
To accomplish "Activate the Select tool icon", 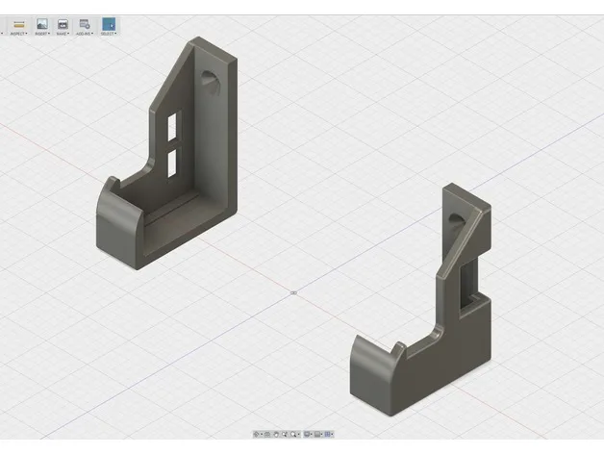I will (x=109, y=24).
